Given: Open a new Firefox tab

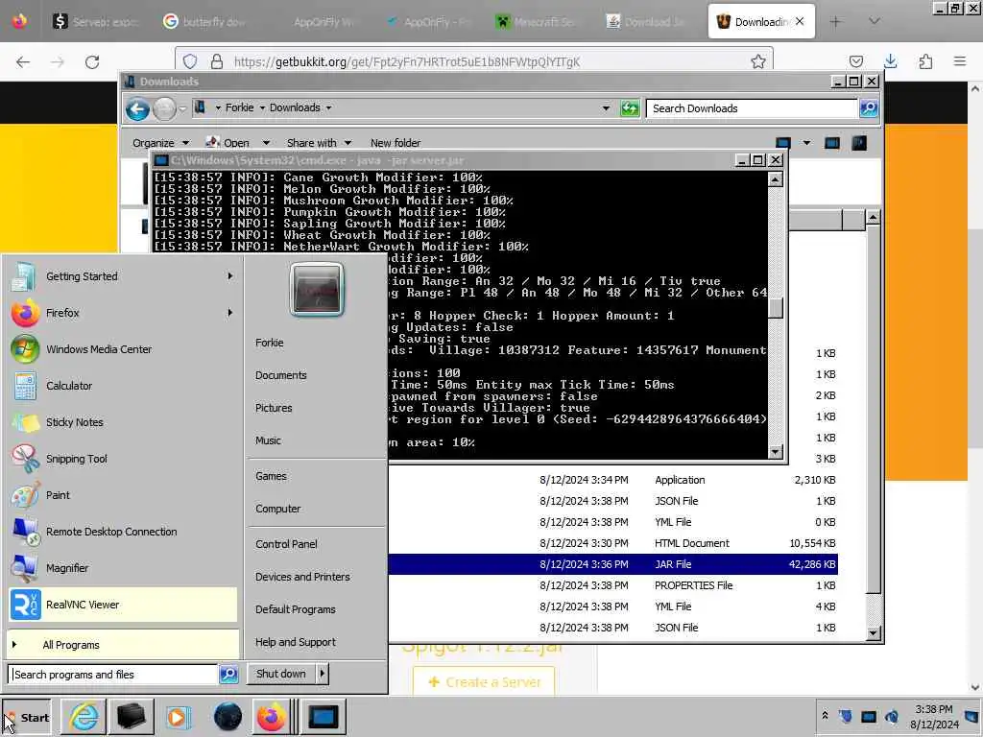Looking at the screenshot, I should coord(835,21).
